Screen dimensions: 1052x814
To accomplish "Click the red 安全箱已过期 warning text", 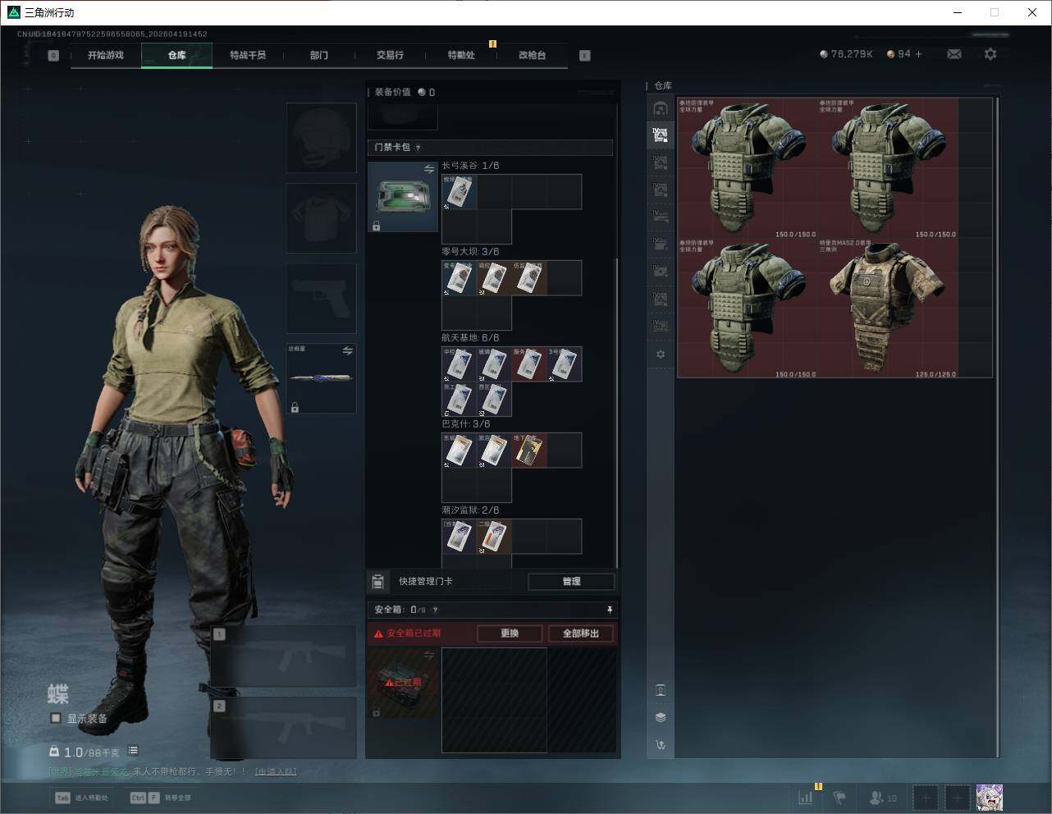I will tap(414, 633).
